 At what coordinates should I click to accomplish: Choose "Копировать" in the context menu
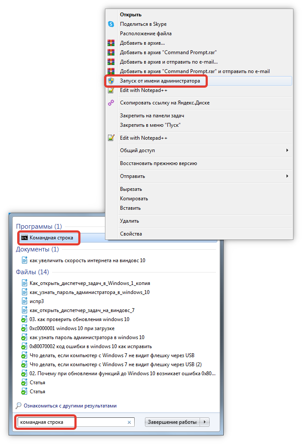point(134,199)
